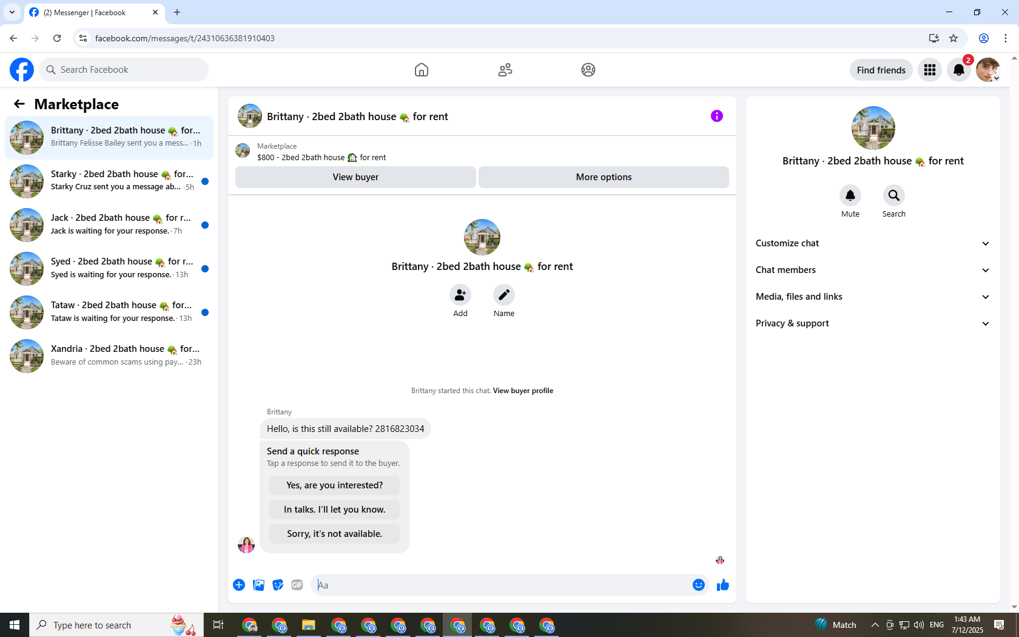The image size is (1019, 637).
Task: Attach a photo using the image icon
Action: click(258, 585)
